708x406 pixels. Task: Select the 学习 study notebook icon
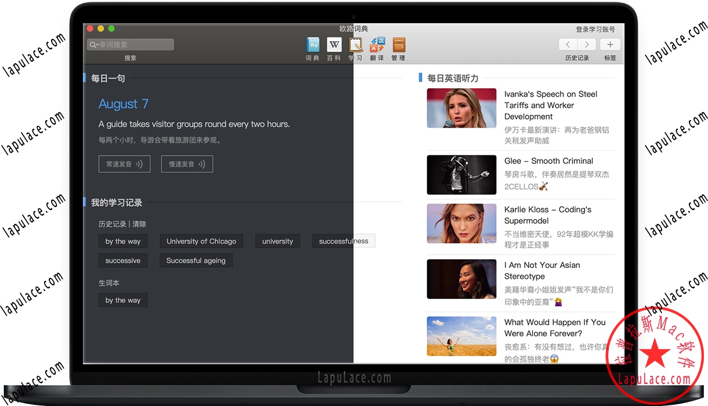[x=355, y=45]
